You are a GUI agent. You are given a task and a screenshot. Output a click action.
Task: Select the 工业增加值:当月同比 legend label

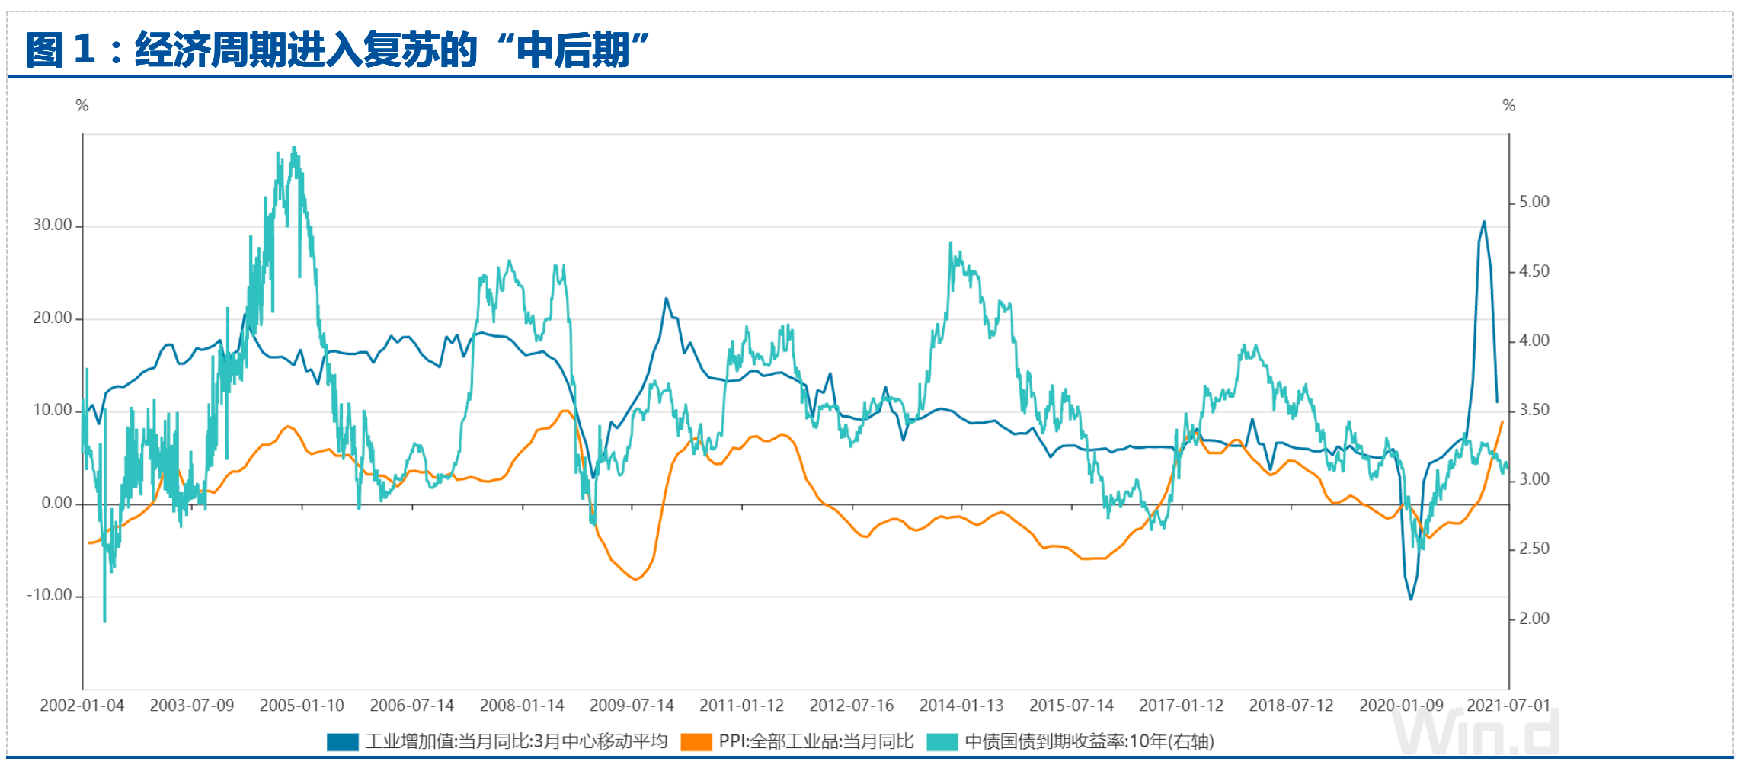tap(516, 741)
